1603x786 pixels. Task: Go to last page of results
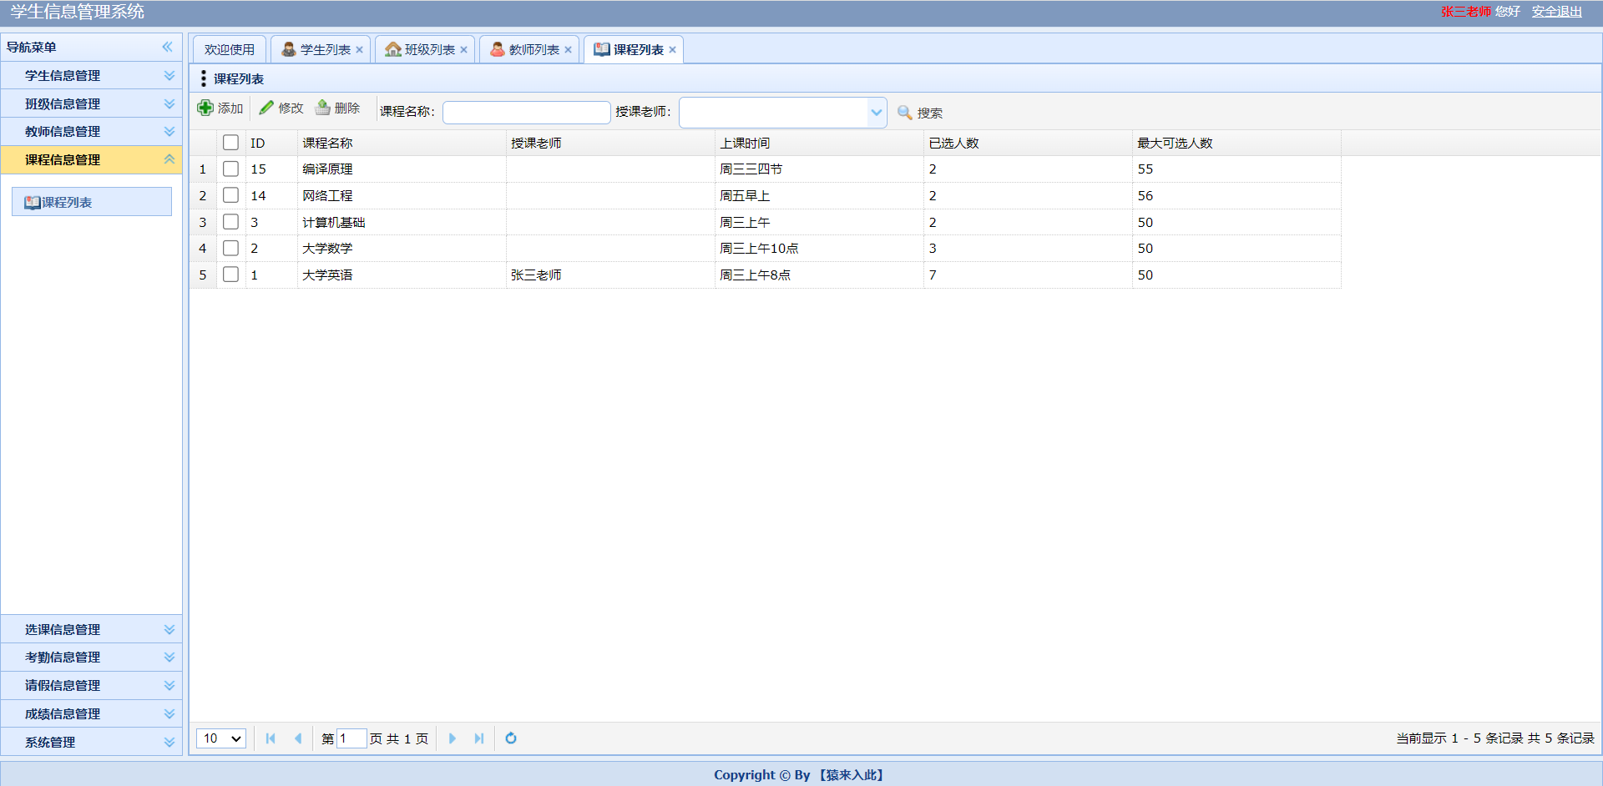pos(479,738)
